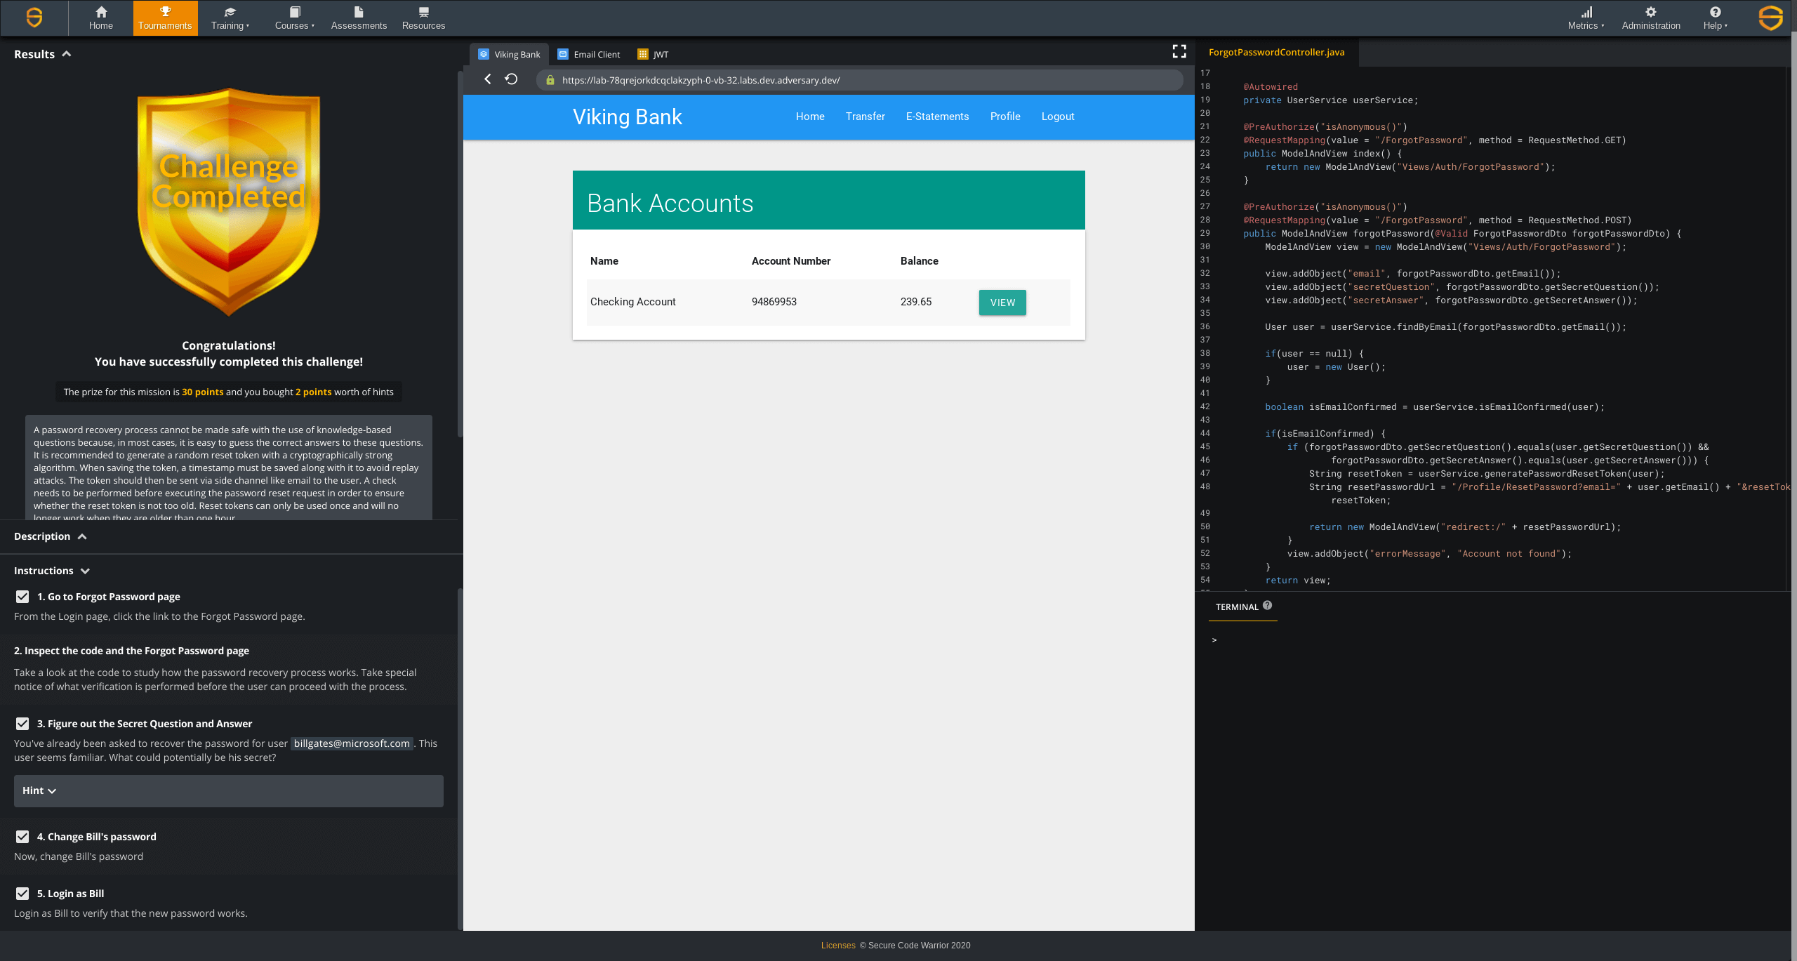The width and height of the screenshot is (1797, 961).
Task: Open the Training menu
Action: click(230, 18)
